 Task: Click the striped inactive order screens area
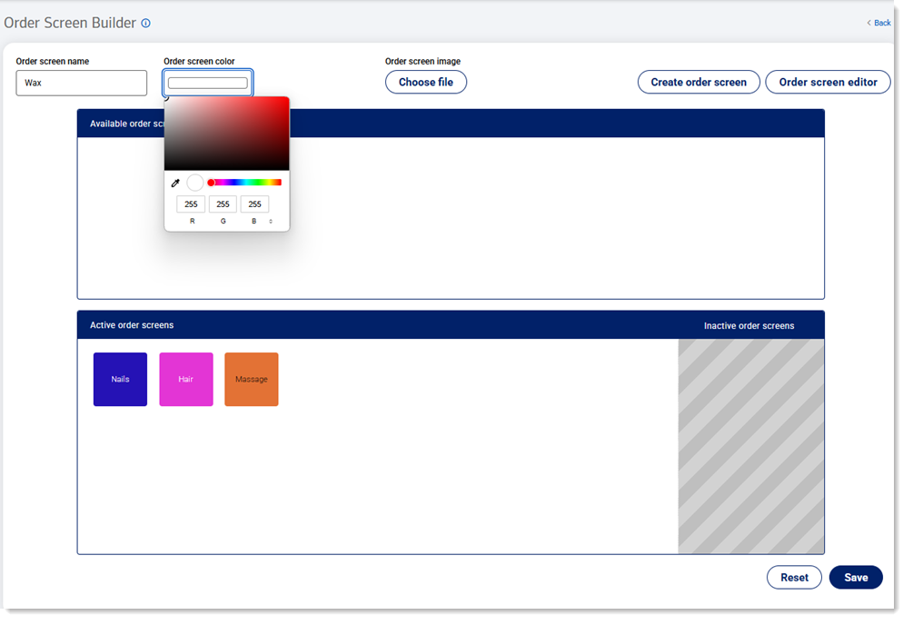750,446
